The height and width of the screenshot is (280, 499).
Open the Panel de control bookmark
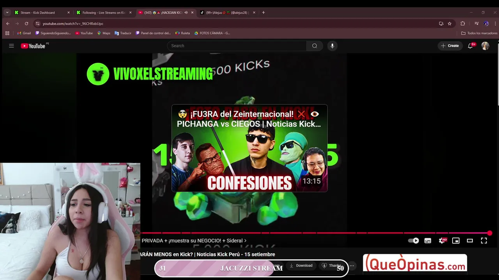[153, 33]
